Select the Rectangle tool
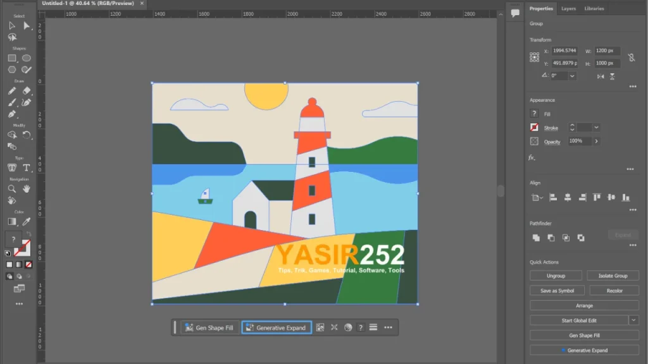 (12, 58)
